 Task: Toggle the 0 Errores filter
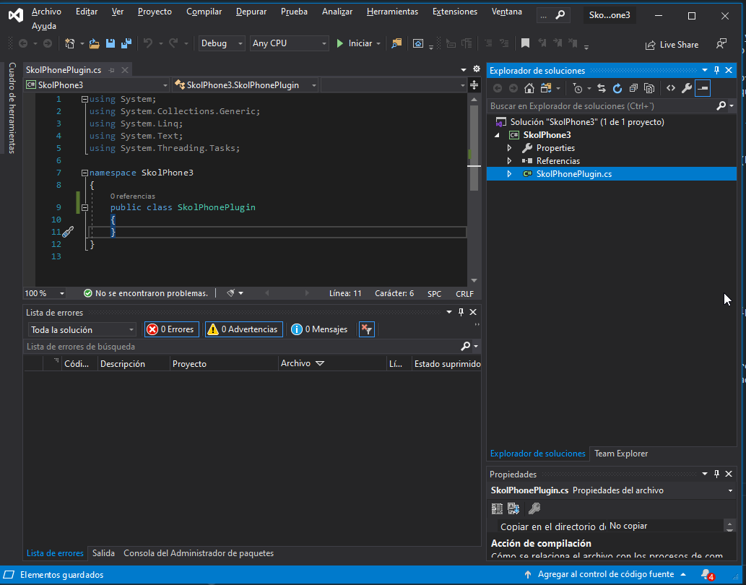(171, 329)
